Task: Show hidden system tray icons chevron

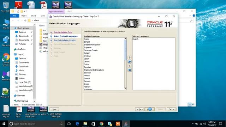Action: point(193,124)
